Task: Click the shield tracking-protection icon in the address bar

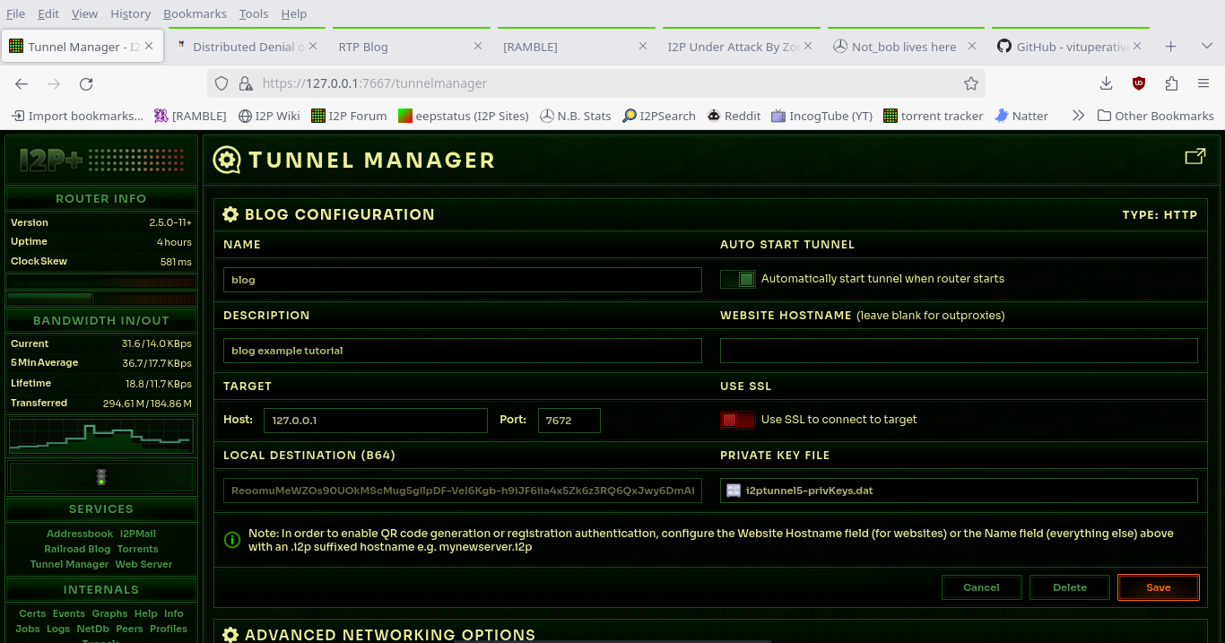Action: pos(222,83)
